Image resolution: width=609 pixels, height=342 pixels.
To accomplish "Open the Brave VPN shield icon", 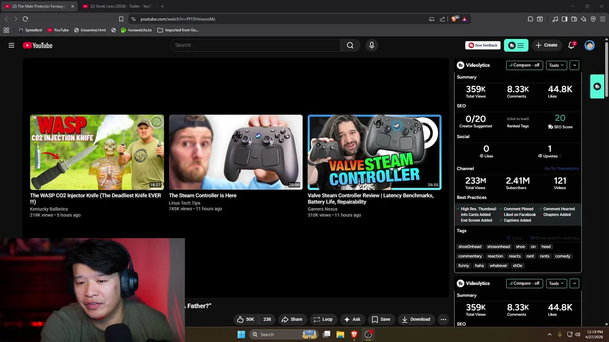I will click(x=593, y=19).
